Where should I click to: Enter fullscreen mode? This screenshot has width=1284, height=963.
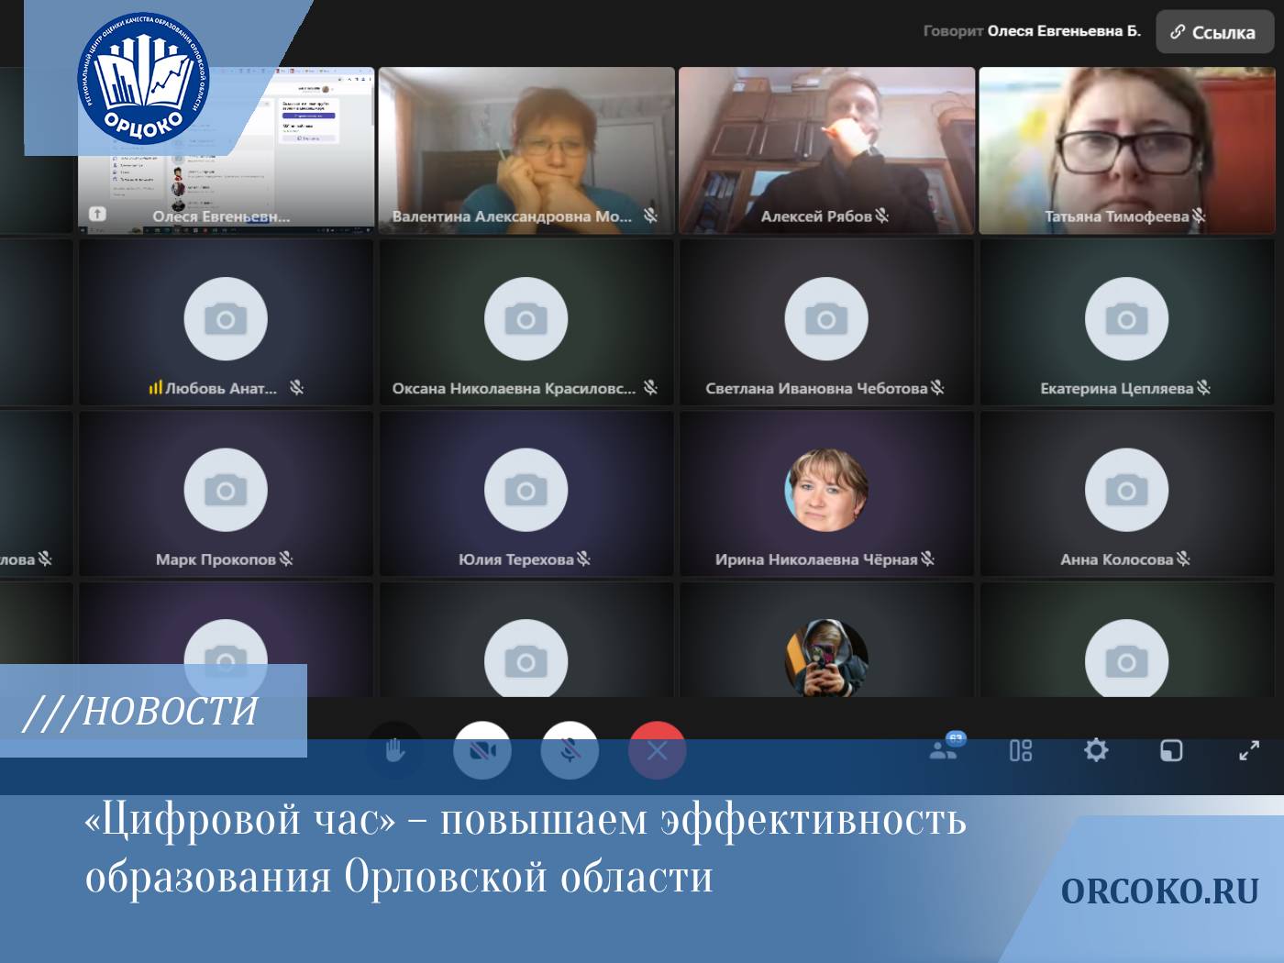click(x=1248, y=751)
